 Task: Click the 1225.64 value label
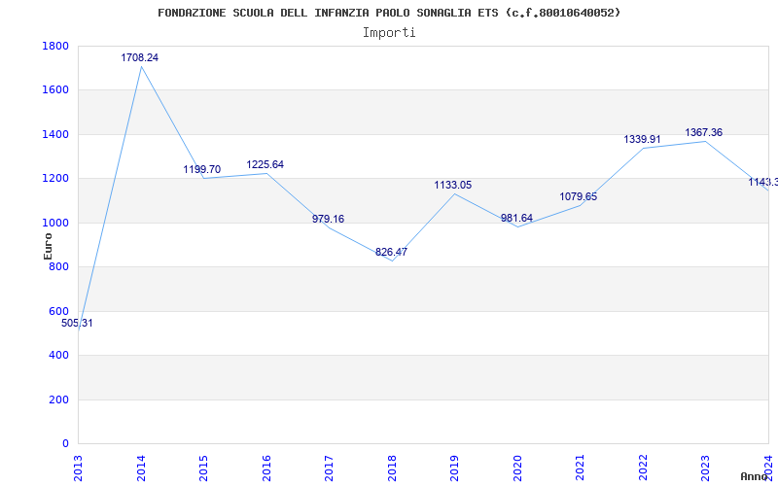(x=265, y=164)
